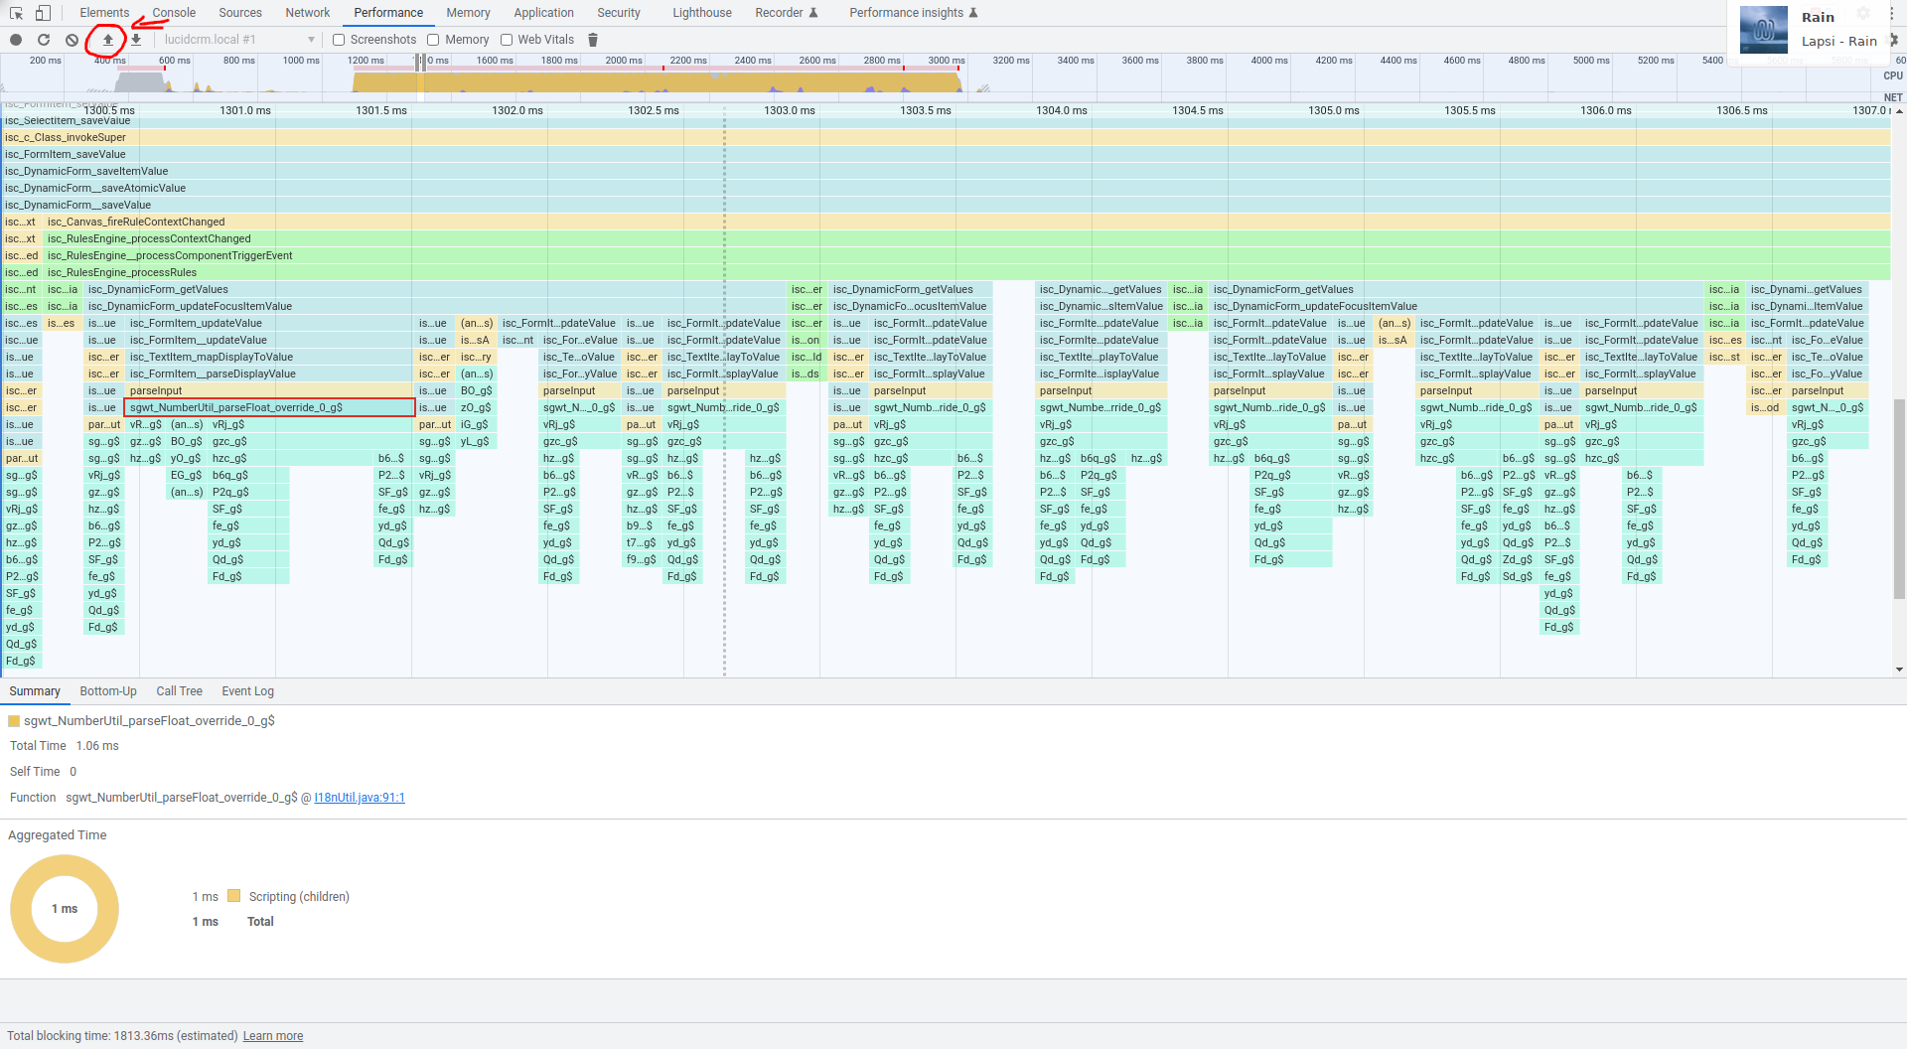This screenshot has height=1049, width=1907.
Task: Click the flame chart scroll down arrow
Action: pyautogui.click(x=1899, y=670)
